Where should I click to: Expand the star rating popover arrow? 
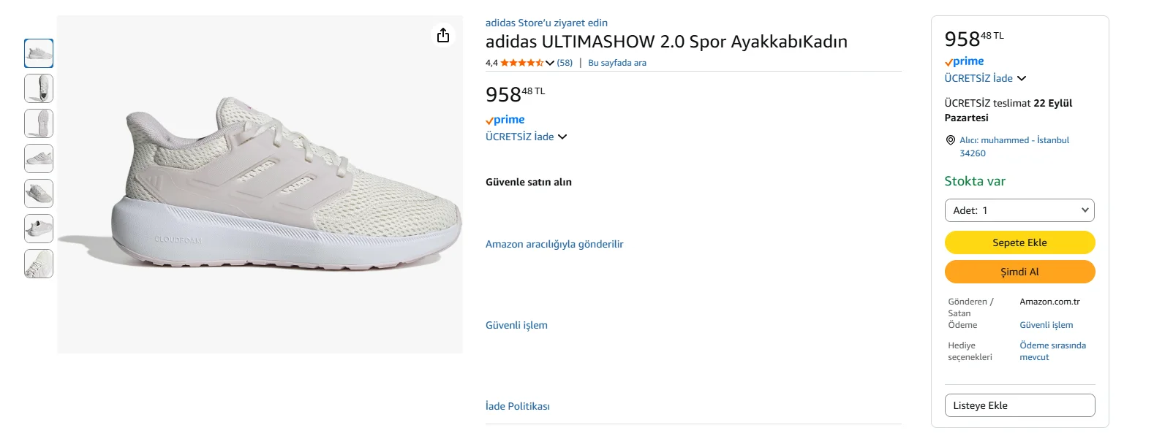click(x=550, y=63)
